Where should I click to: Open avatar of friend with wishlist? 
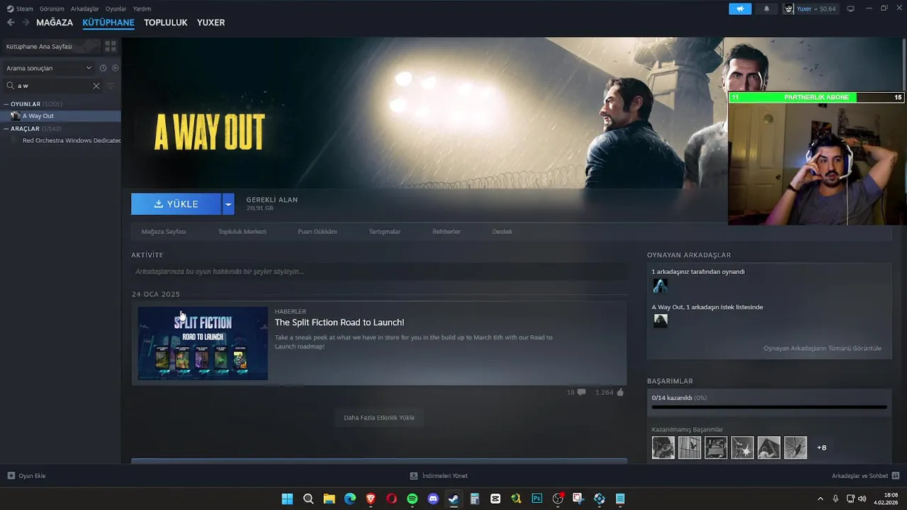[660, 321]
